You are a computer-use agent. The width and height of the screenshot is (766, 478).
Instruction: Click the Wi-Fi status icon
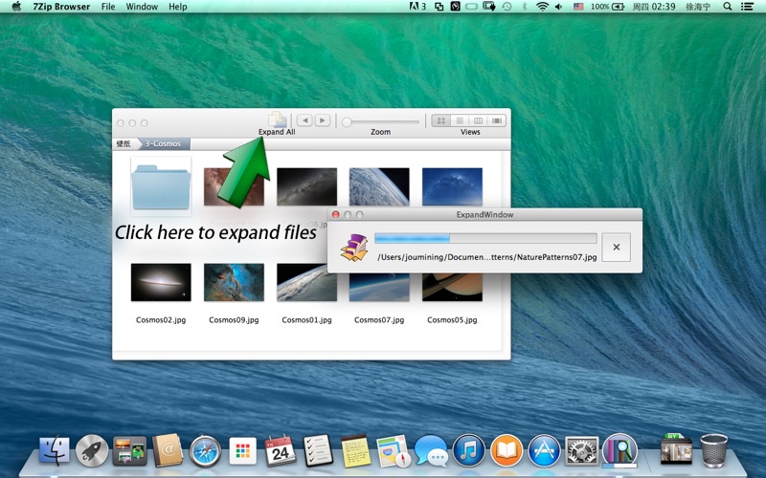click(542, 7)
